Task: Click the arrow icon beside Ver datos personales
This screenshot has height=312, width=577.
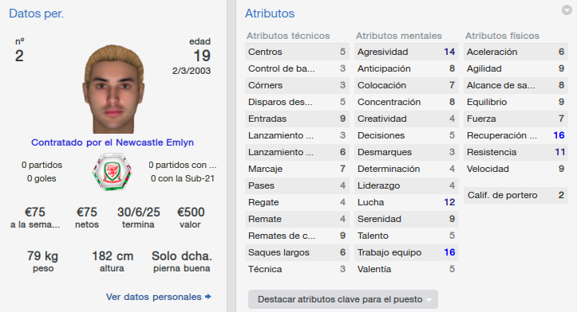Action: pos(208,297)
